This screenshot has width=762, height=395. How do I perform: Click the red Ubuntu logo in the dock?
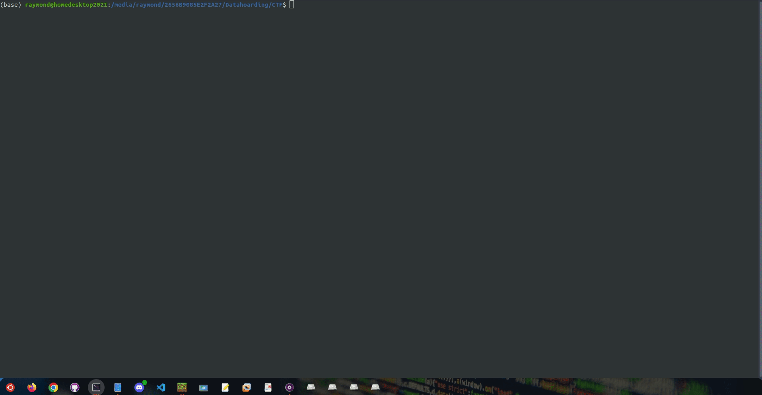pyautogui.click(x=10, y=387)
